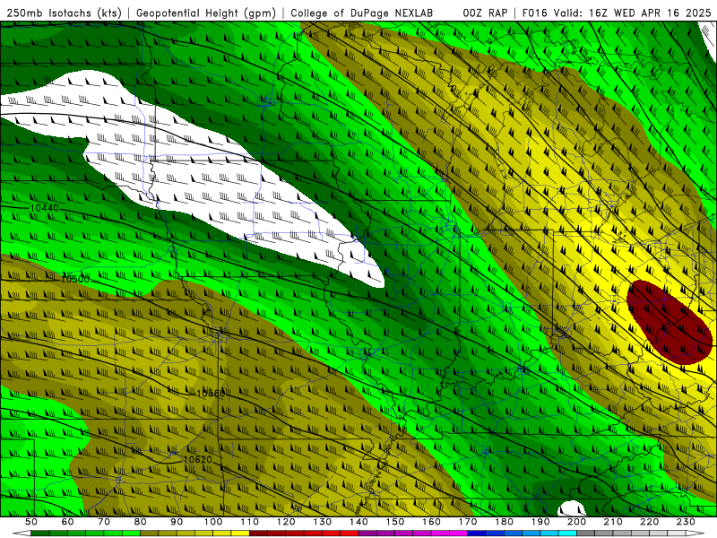Click the 10560 height contour label
717x538 pixels.
point(211,394)
